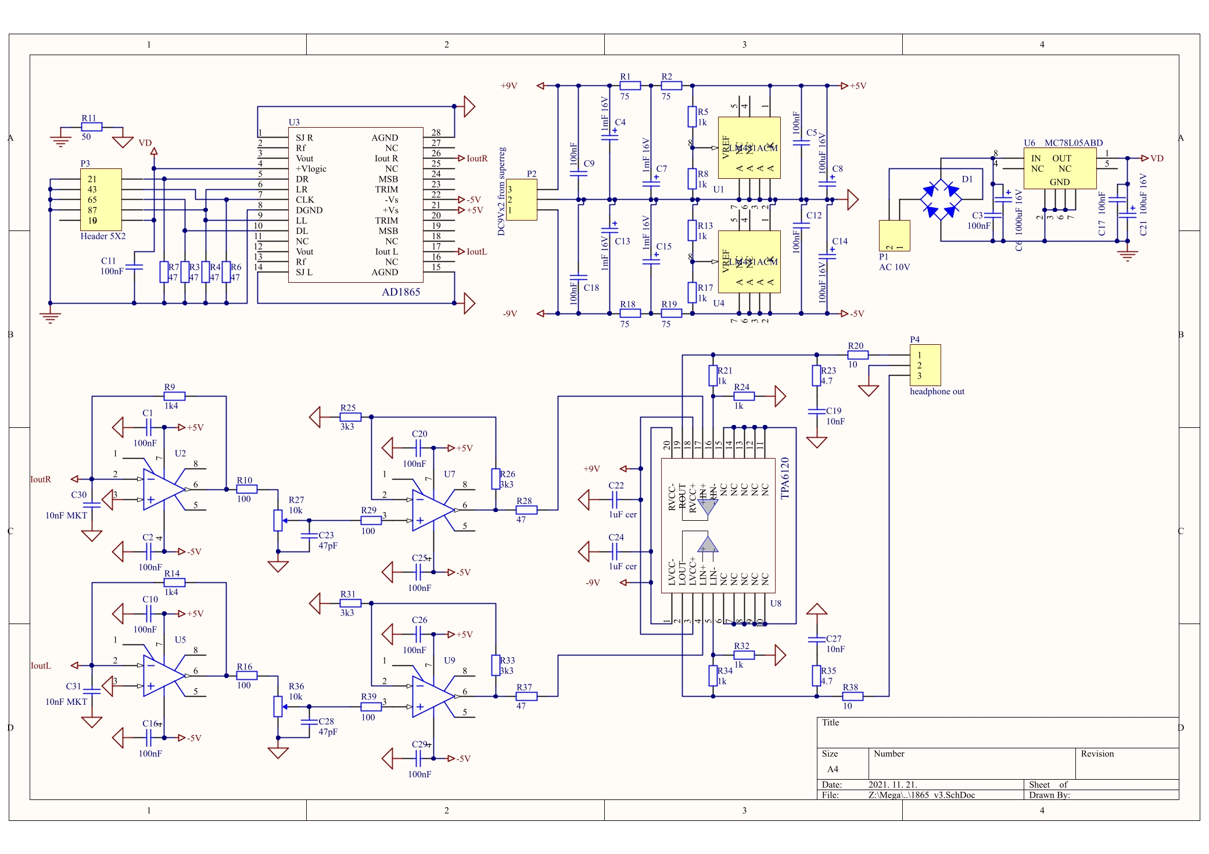This screenshot has height=854, width=1209.
Task: Select the 'A4' size value in title block
Action: (x=833, y=769)
